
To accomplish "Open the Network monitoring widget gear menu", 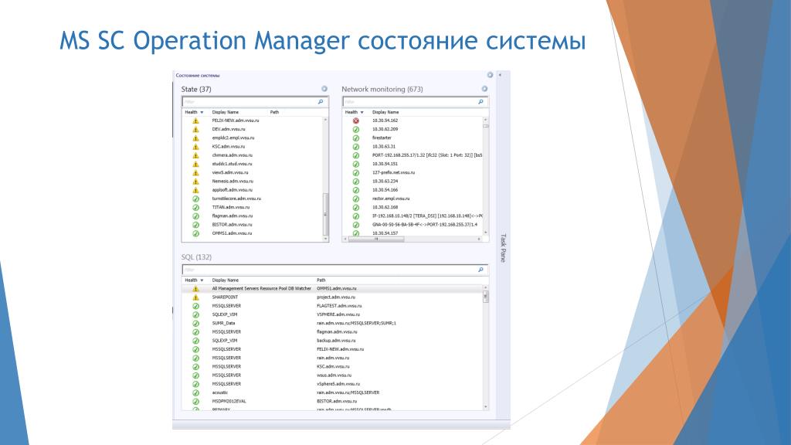I will pos(484,89).
